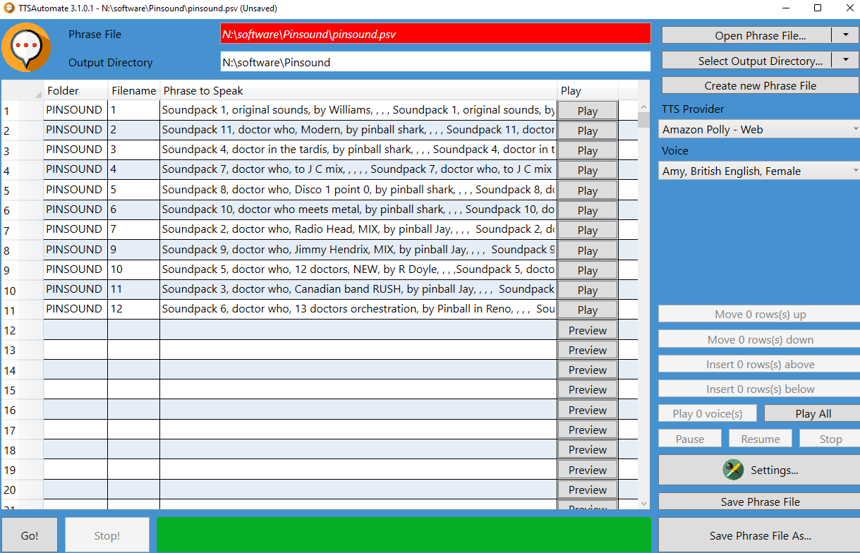Image resolution: width=860 pixels, height=553 pixels.
Task: Click the TTSAutomate title bar app icon
Action: 9,8
